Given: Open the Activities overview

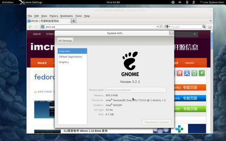Looking at the screenshot, I should pyautogui.click(x=8, y=2).
